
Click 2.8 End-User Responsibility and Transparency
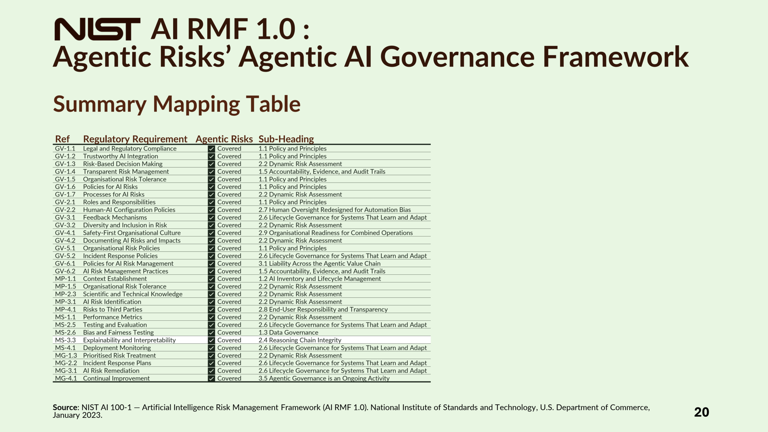coord(323,310)
